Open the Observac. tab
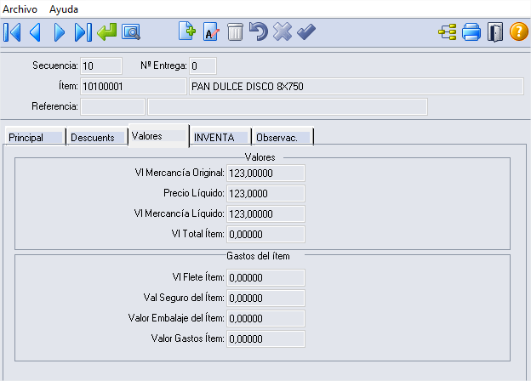Image resolution: width=531 pixels, height=381 pixels. click(283, 137)
